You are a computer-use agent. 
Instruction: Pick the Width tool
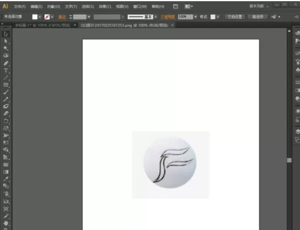pos(6,136)
